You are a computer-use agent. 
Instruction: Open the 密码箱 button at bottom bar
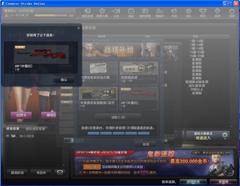point(224,182)
